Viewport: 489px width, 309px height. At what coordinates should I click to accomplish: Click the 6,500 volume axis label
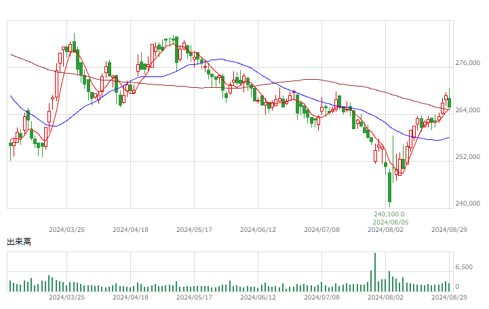(x=464, y=267)
